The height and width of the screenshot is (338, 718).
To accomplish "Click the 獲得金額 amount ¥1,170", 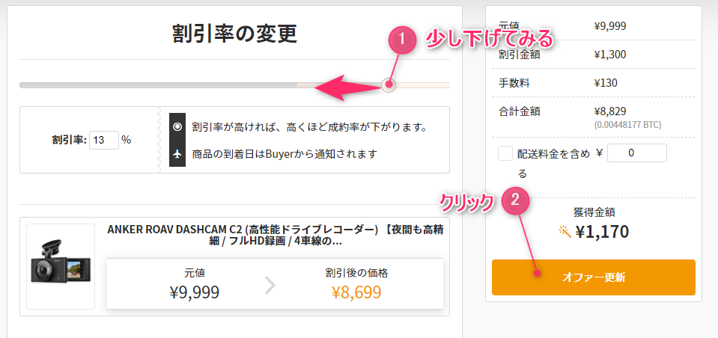I will point(602,232).
